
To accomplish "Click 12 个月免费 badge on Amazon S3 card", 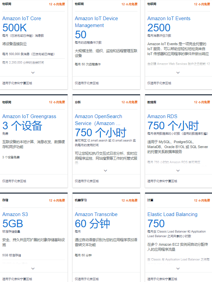I will pos(57,200).
